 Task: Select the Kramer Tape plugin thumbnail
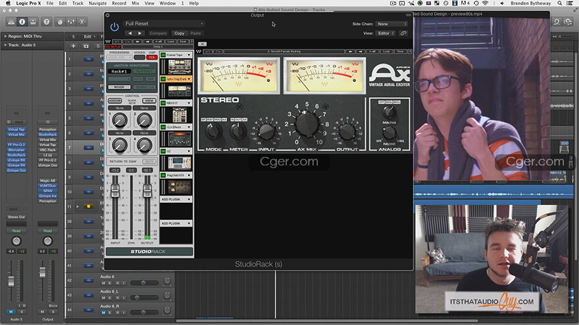[x=179, y=67]
